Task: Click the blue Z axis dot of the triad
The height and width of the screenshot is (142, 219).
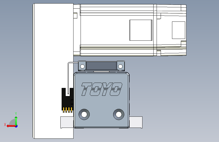Action: tap(16, 126)
